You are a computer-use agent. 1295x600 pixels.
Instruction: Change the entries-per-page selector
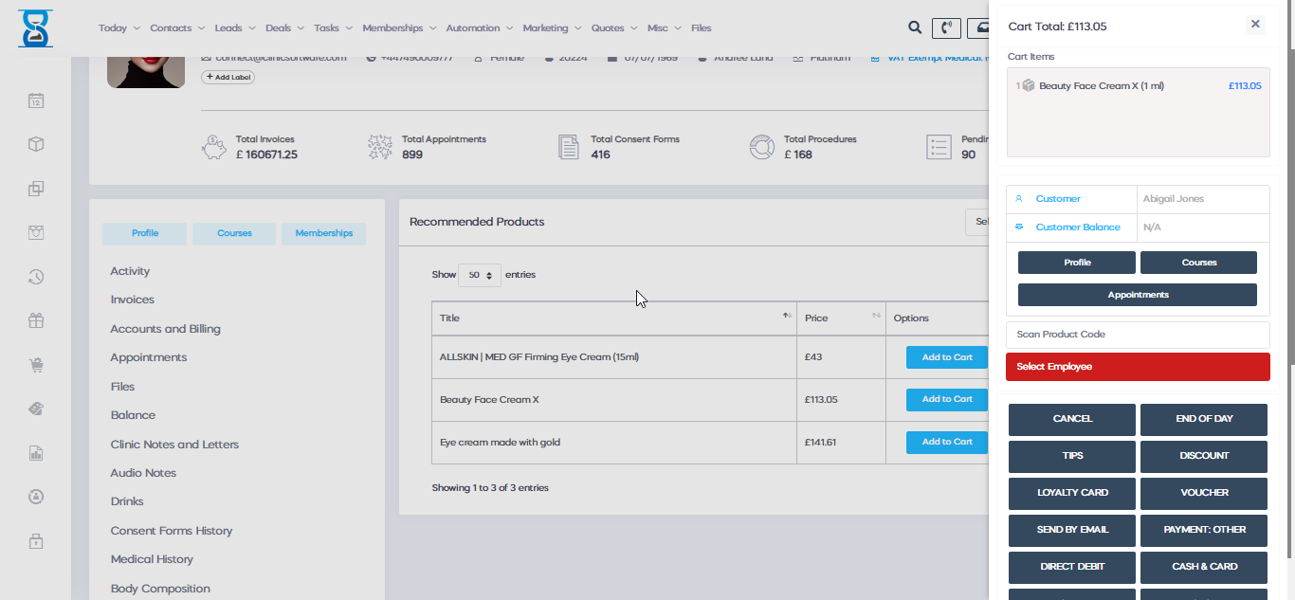click(480, 275)
